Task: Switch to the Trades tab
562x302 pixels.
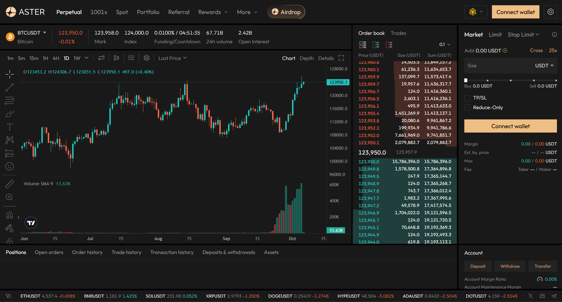Action: [x=398, y=33]
